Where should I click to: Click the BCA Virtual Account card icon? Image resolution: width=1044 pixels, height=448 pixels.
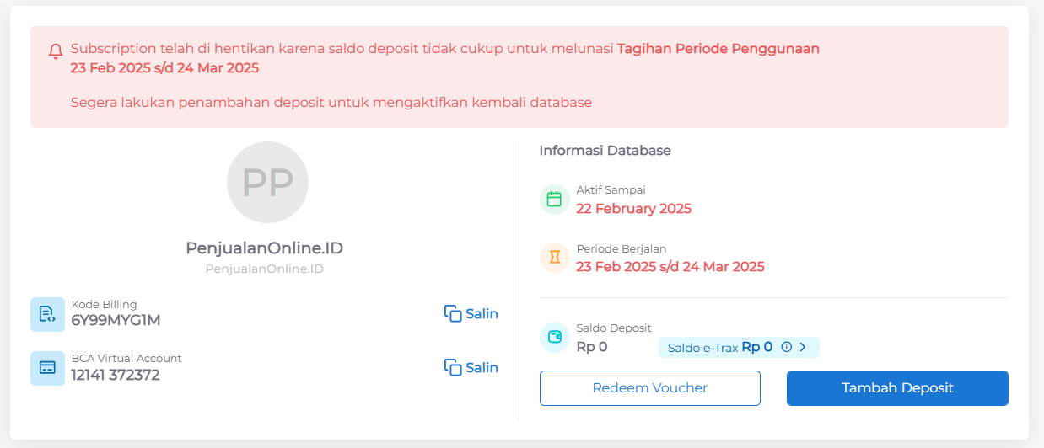[47, 368]
